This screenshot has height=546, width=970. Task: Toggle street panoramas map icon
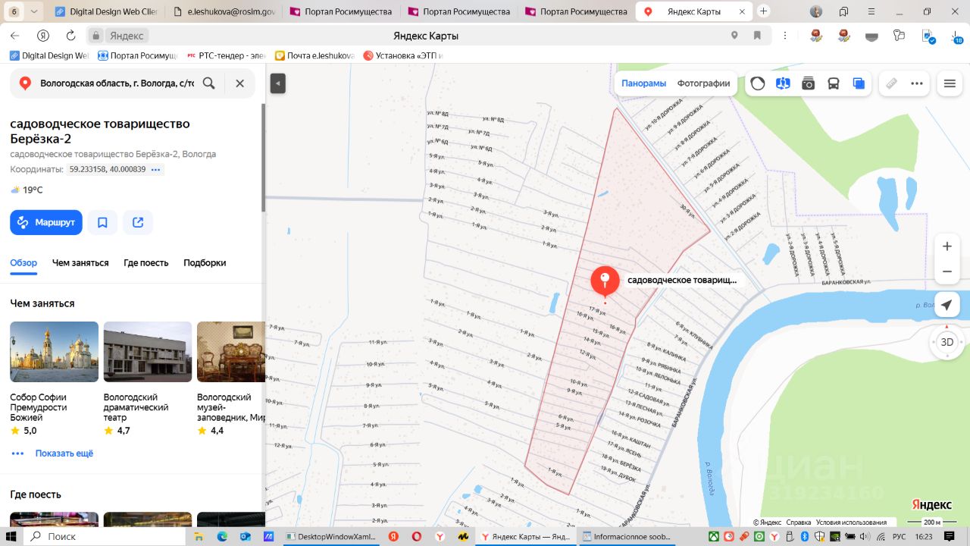pyautogui.click(x=783, y=83)
